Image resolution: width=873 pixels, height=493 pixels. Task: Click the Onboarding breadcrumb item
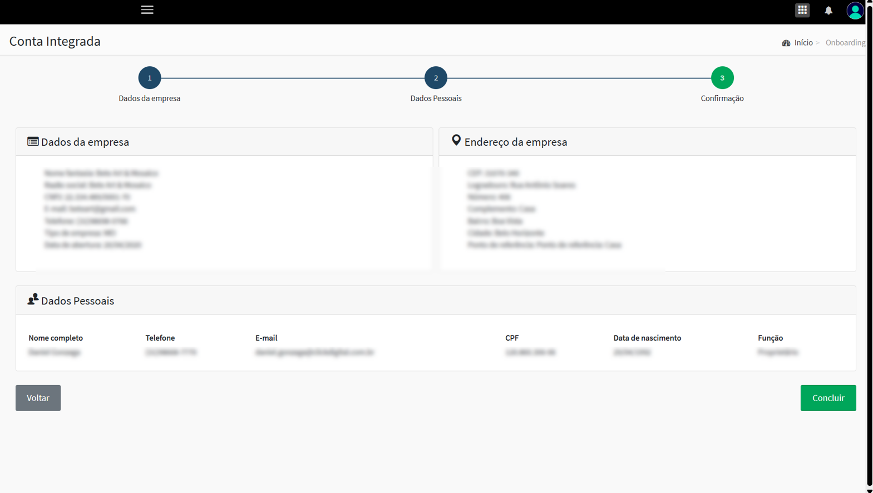(x=845, y=43)
